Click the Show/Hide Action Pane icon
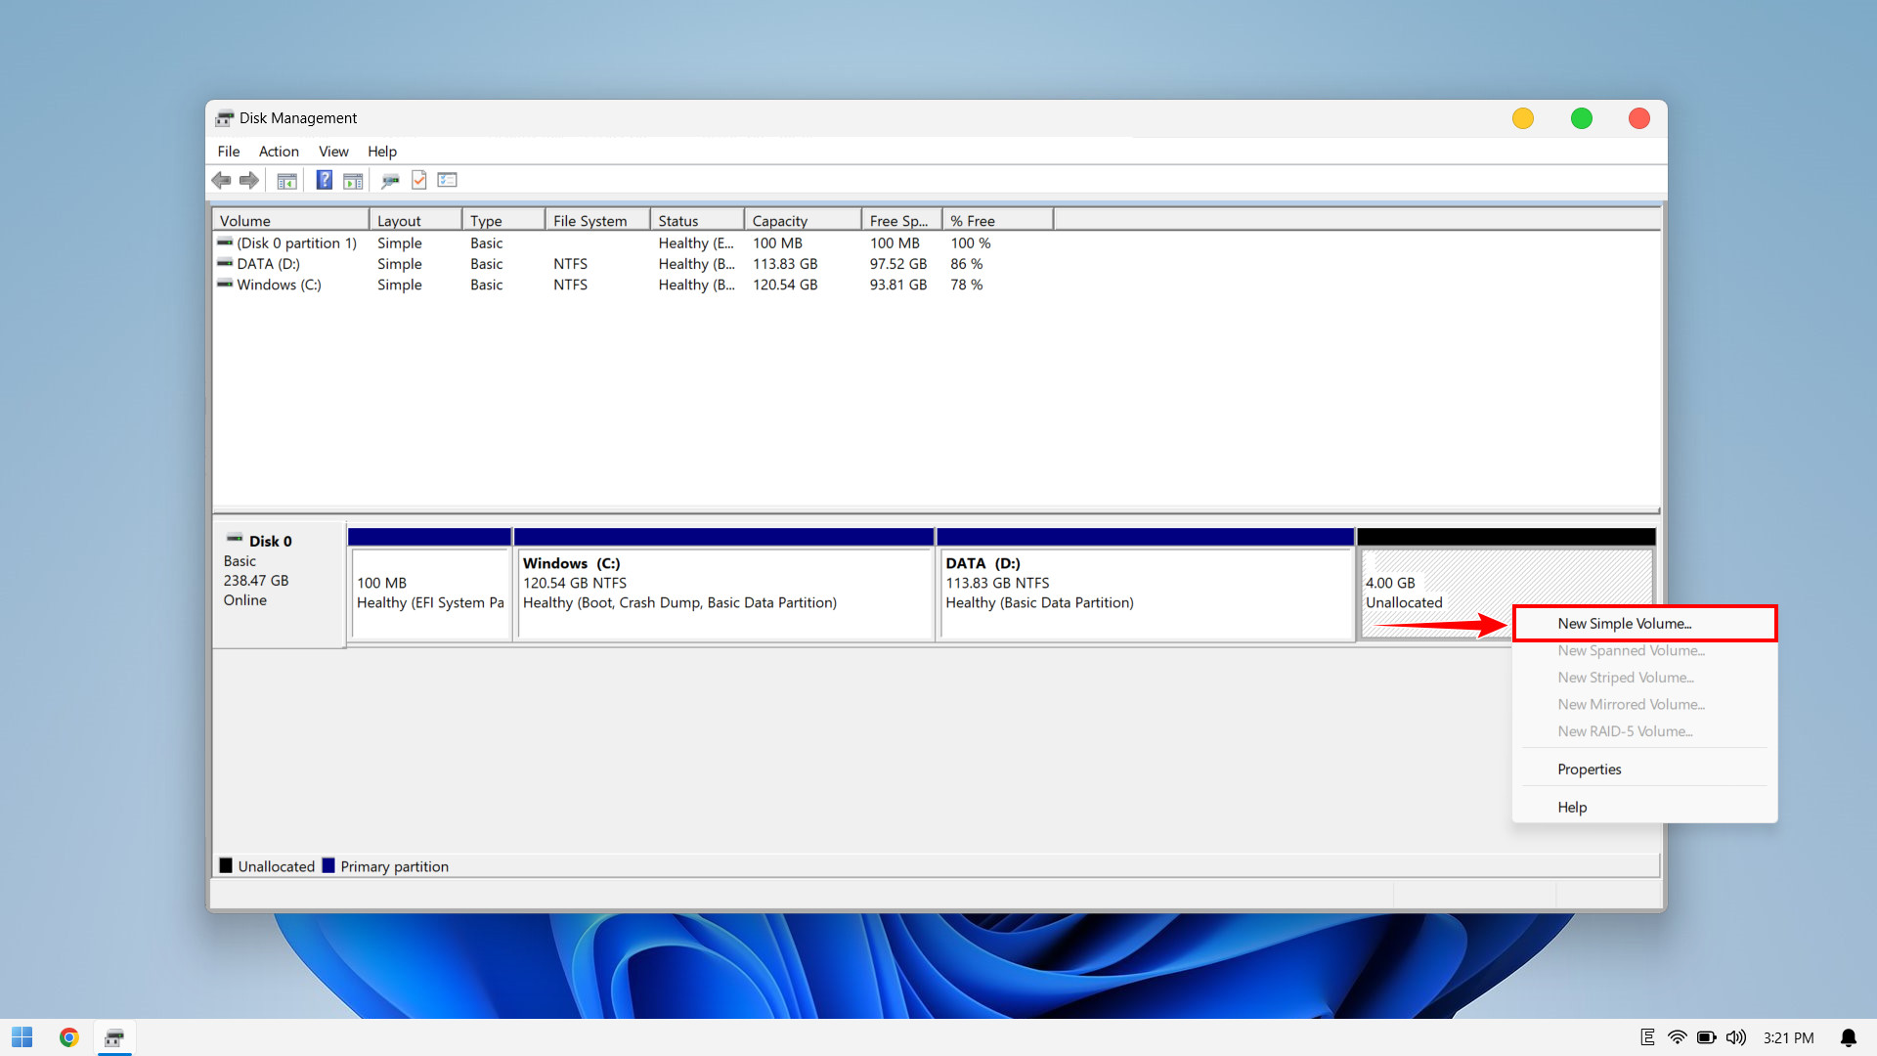The image size is (1877, 1056). coord(353,180)
